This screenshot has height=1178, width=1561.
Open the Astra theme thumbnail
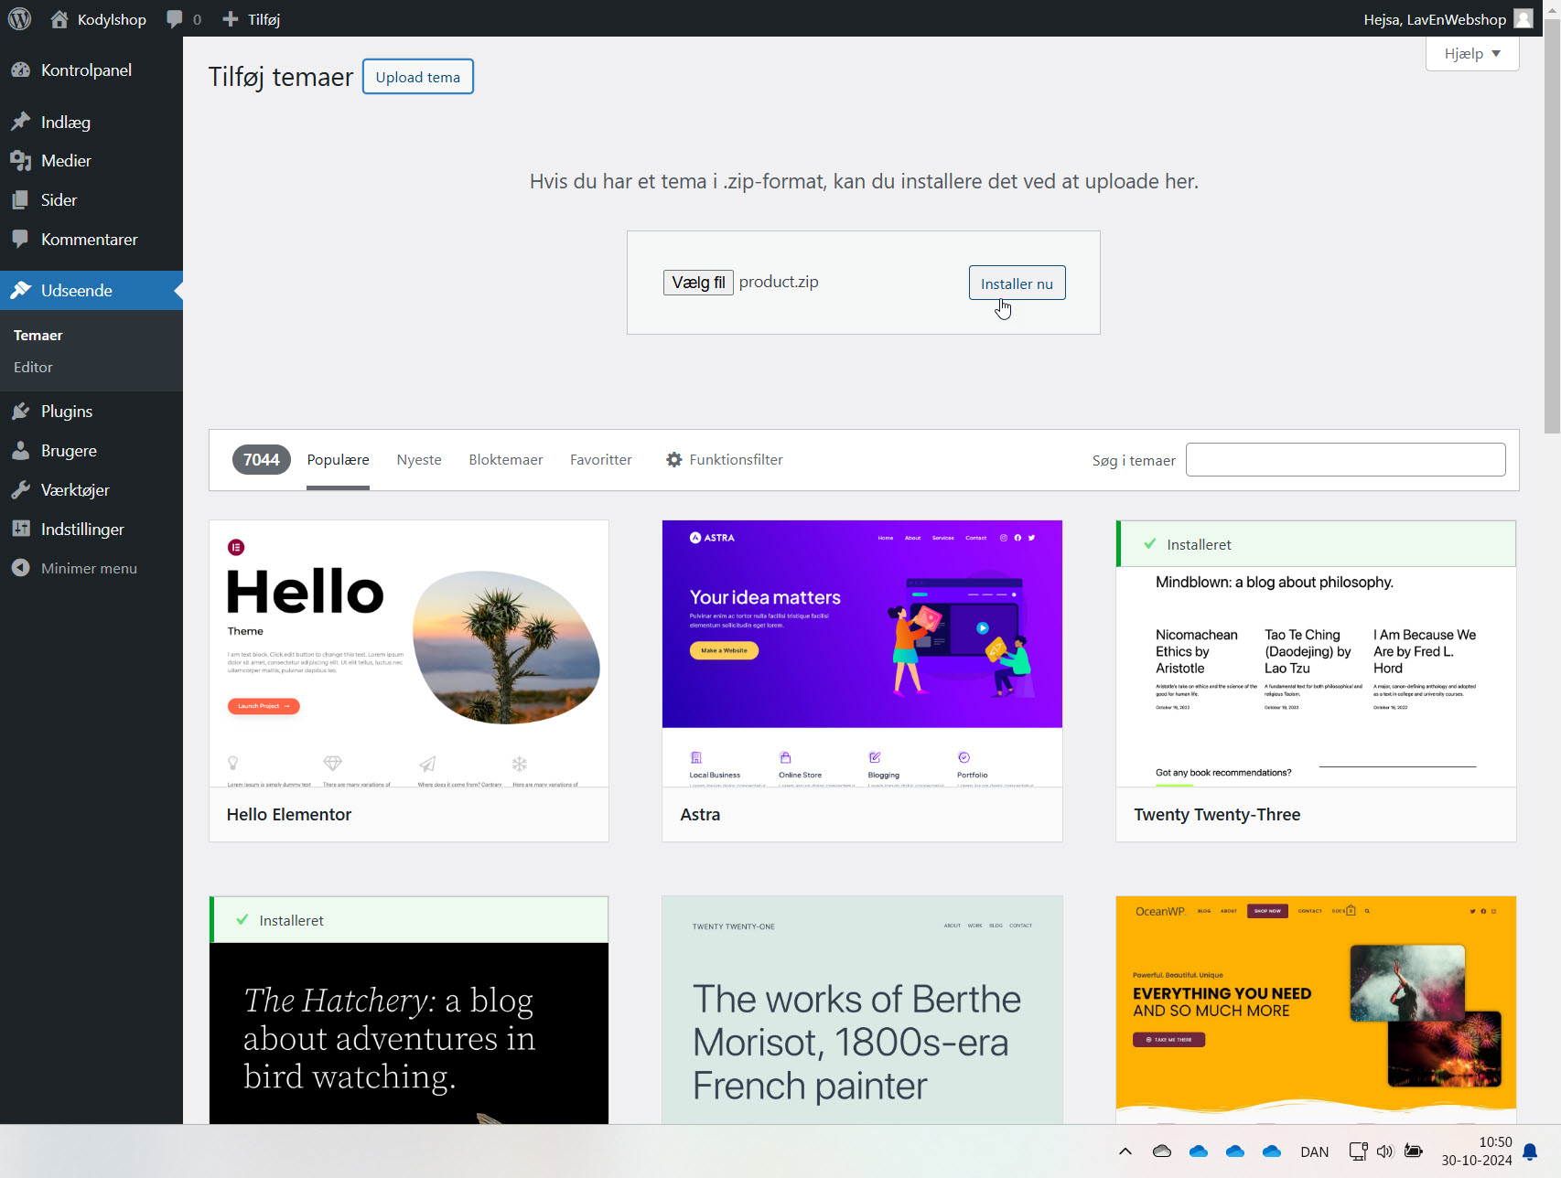click(862, 653)
